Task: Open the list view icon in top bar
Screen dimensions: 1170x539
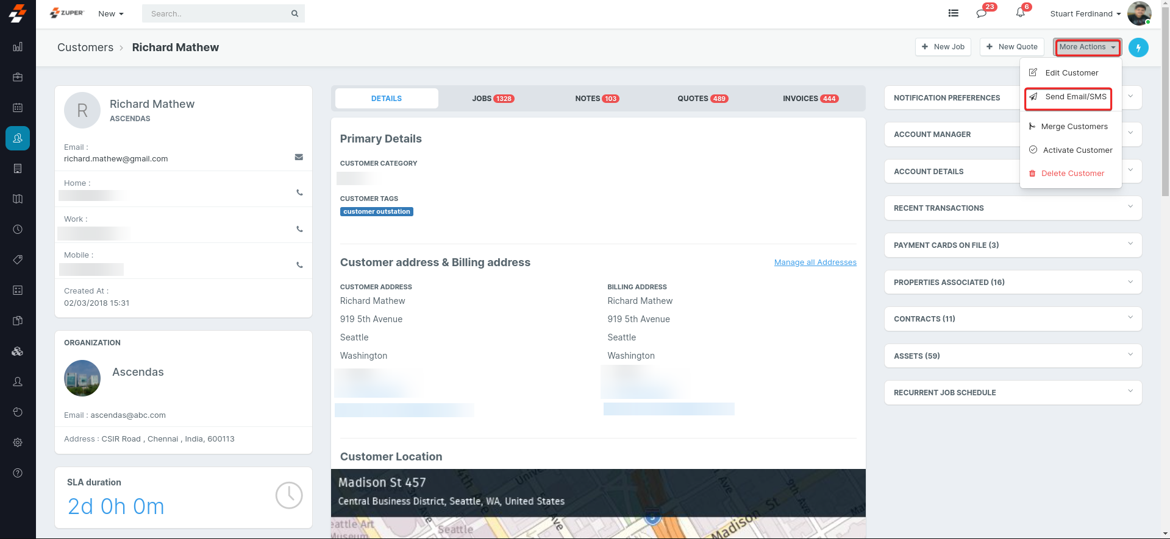Action: tap(953, 13)
